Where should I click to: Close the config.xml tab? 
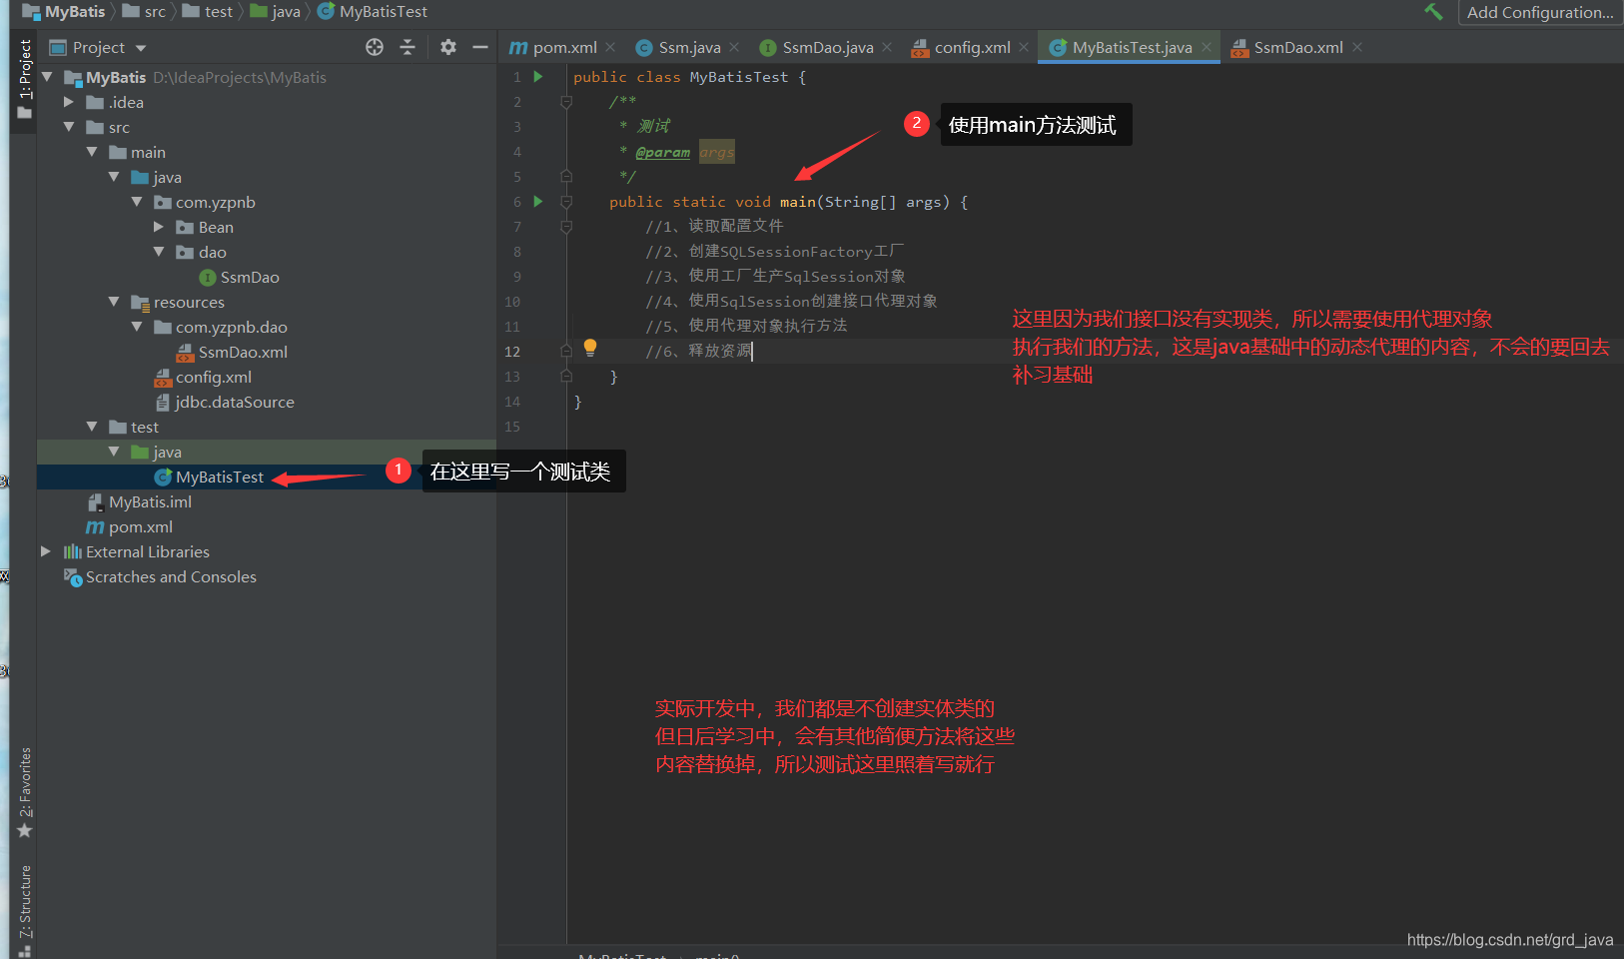pyautogui.click(x=1024, y=47)
